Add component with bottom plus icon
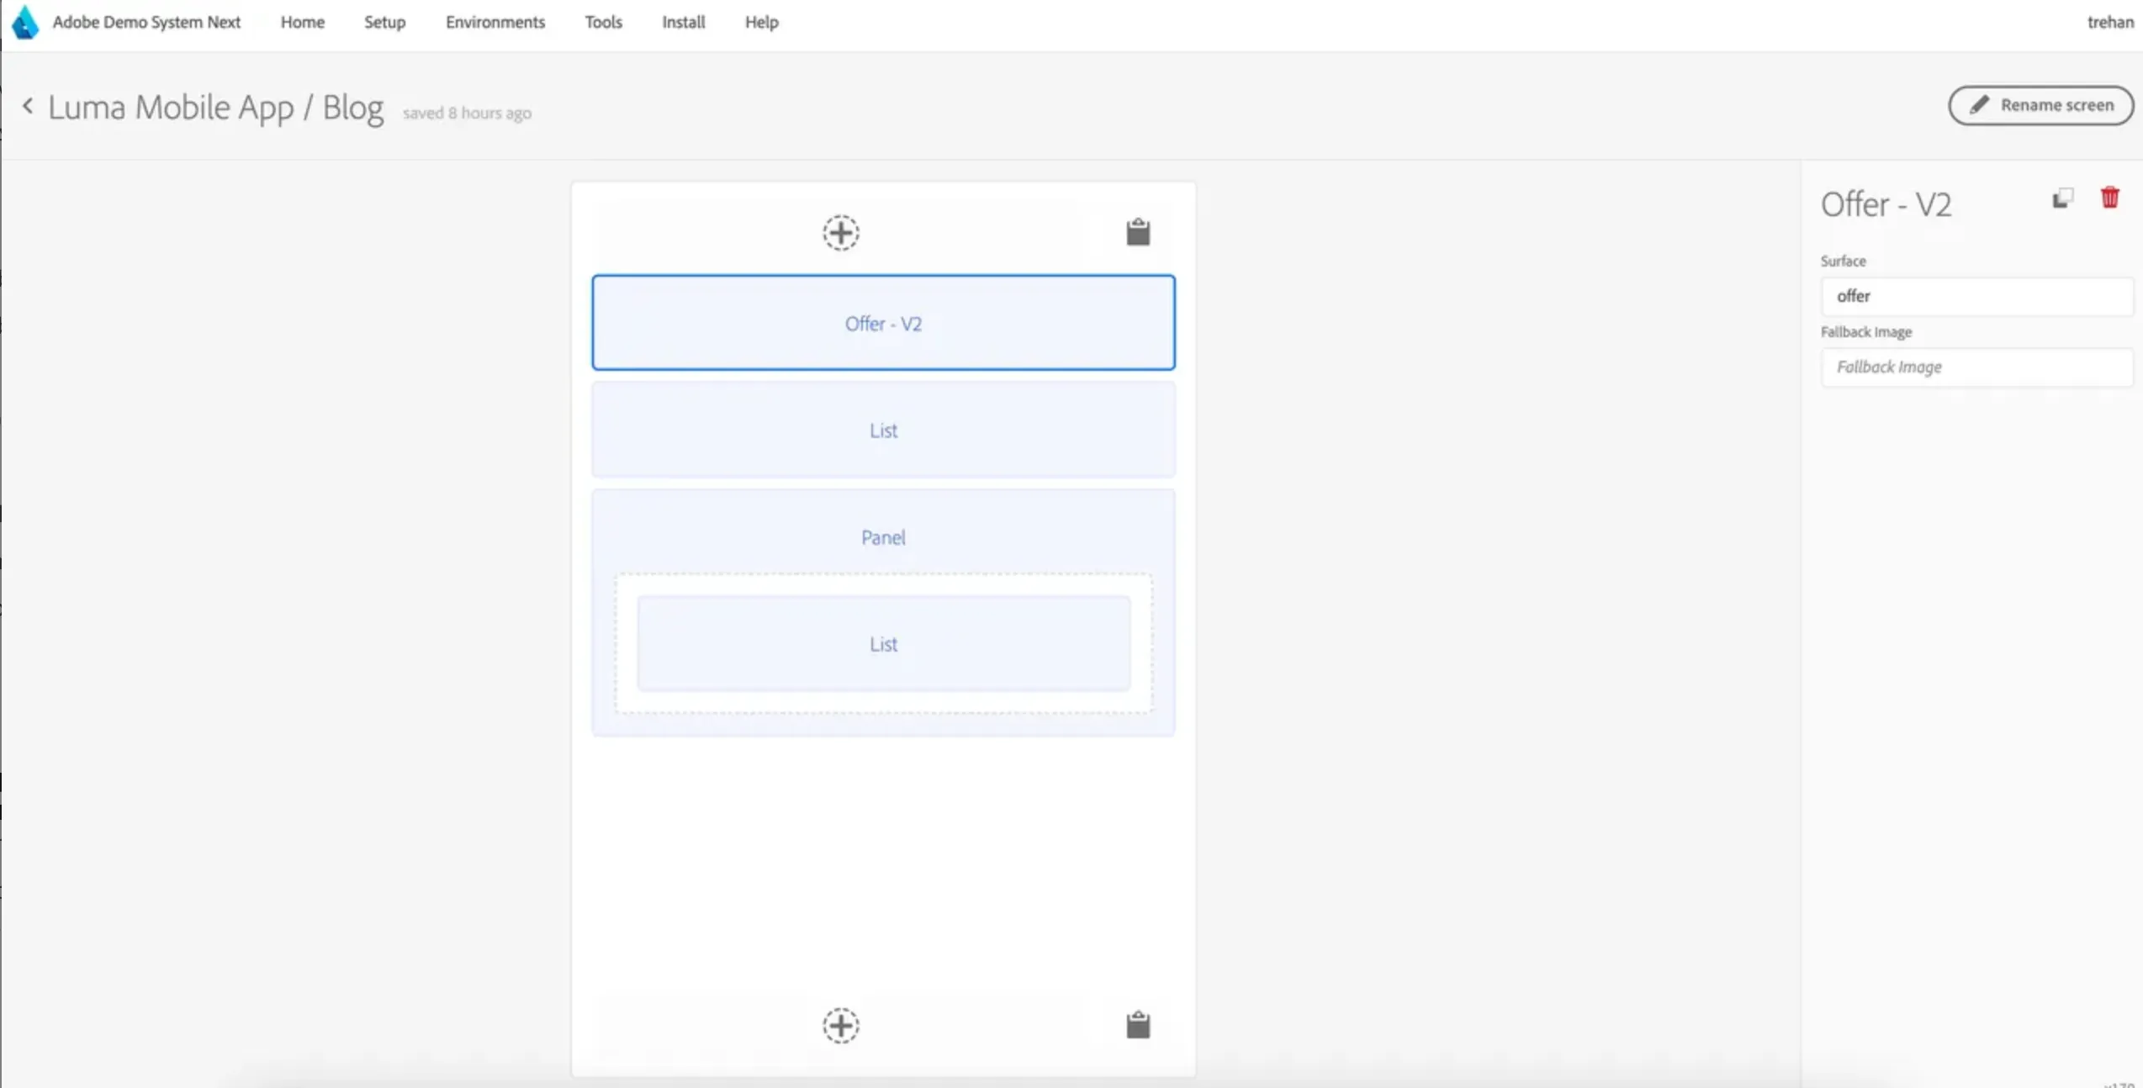 click(x=840, y=1026)
